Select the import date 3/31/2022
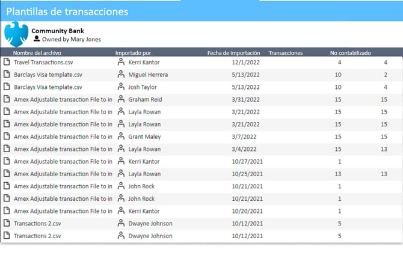 point(245,99)
